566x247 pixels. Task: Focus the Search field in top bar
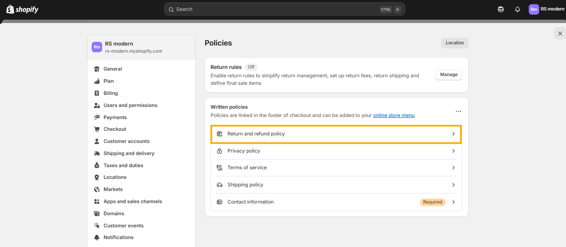285,9
